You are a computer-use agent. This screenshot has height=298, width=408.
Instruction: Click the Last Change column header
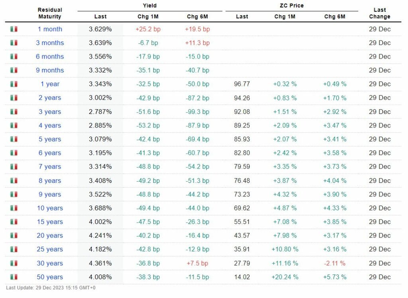coord(380,13)
